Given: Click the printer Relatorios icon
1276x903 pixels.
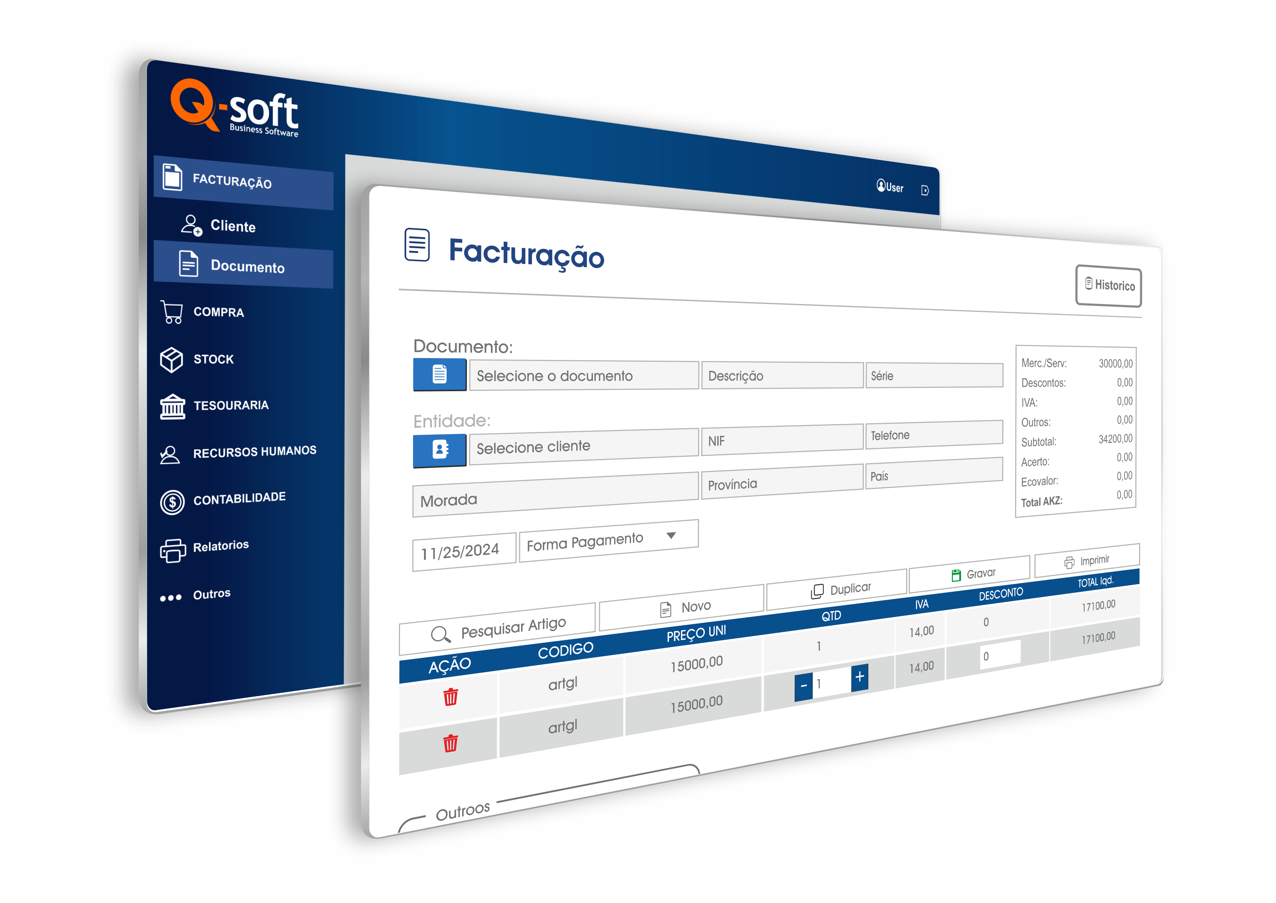Looking at the screenshot, I should [173, 550].
